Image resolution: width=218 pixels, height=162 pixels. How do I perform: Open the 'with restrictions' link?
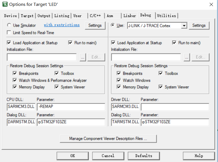[x=62, y=25]
